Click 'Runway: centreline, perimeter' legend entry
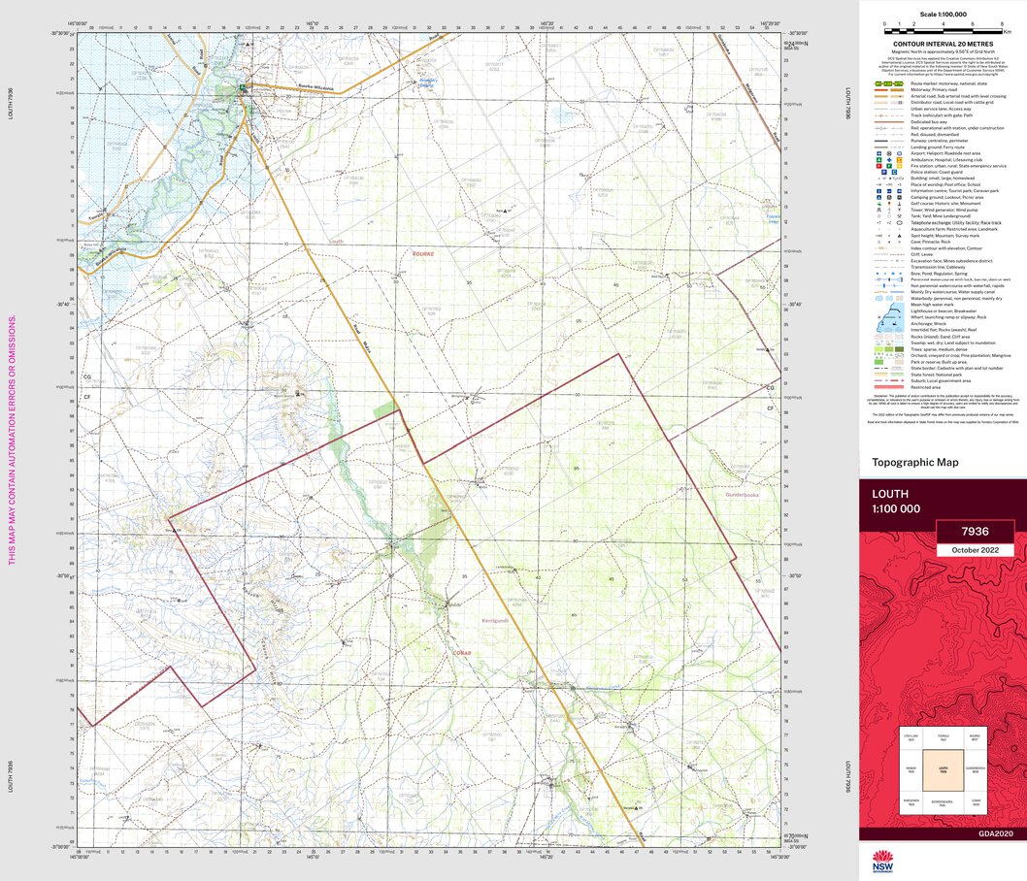Screen dimensions: 1027x881 [940, 141]
